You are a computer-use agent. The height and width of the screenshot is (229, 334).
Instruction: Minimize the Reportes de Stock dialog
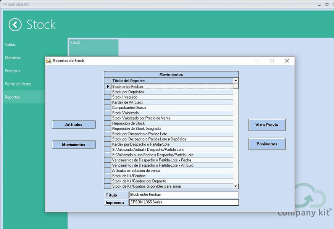coord(257,61)
